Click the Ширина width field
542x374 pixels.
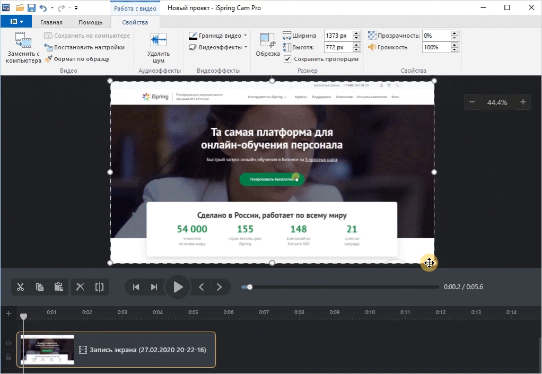(338, 35)
